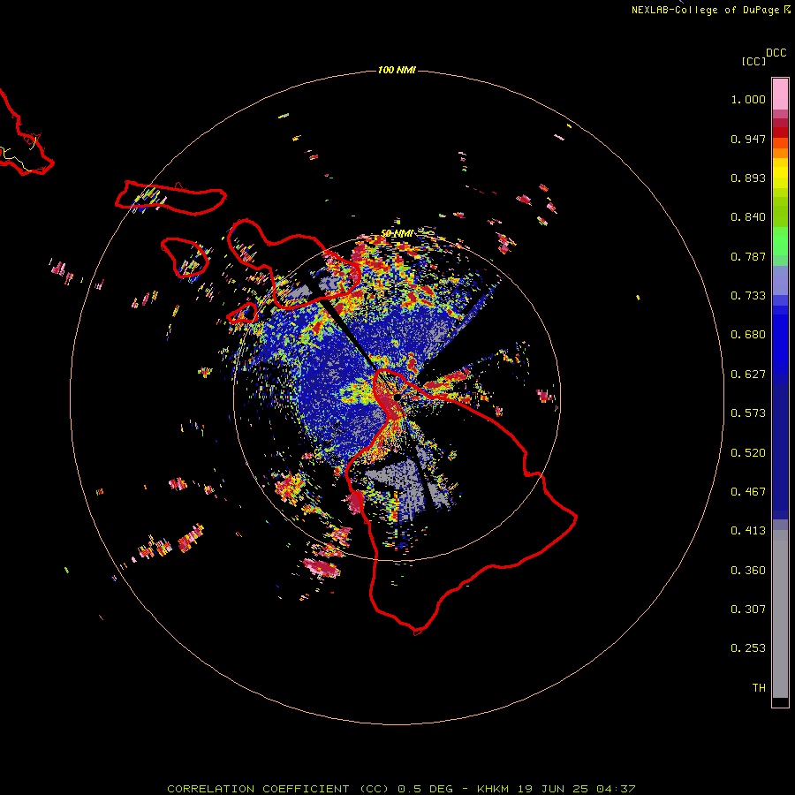Viewport: 795px width, 795px height.
Task: Select the 0.413 value on the color scale
Action: tap(748, 531)
